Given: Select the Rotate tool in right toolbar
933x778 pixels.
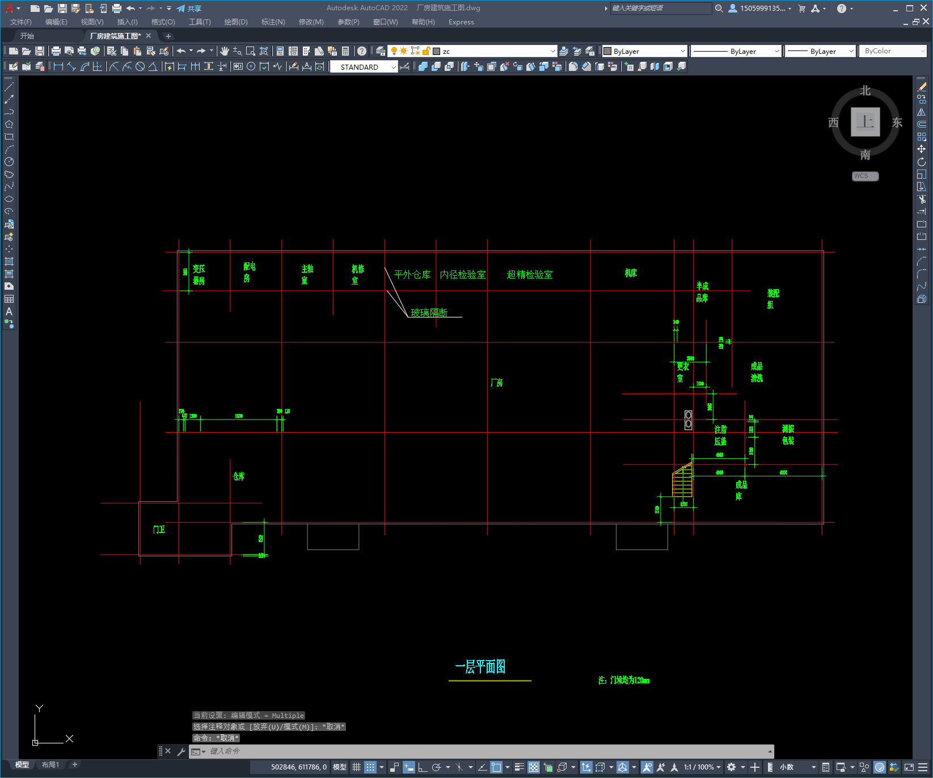Looking at the screenshot, I should pos(922,162).
